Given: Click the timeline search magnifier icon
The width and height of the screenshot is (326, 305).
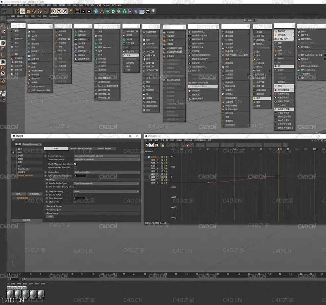Looking at the screenshot, I should pos(312,141).
